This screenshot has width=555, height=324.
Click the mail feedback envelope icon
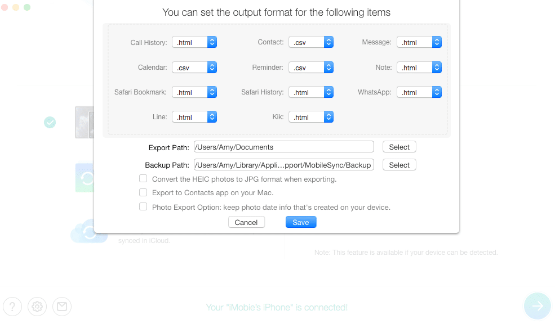(62, 307)
